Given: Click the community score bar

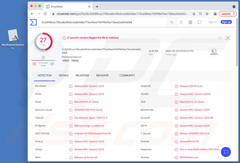Looking at the screenshot, I should [x=43, y=60].
